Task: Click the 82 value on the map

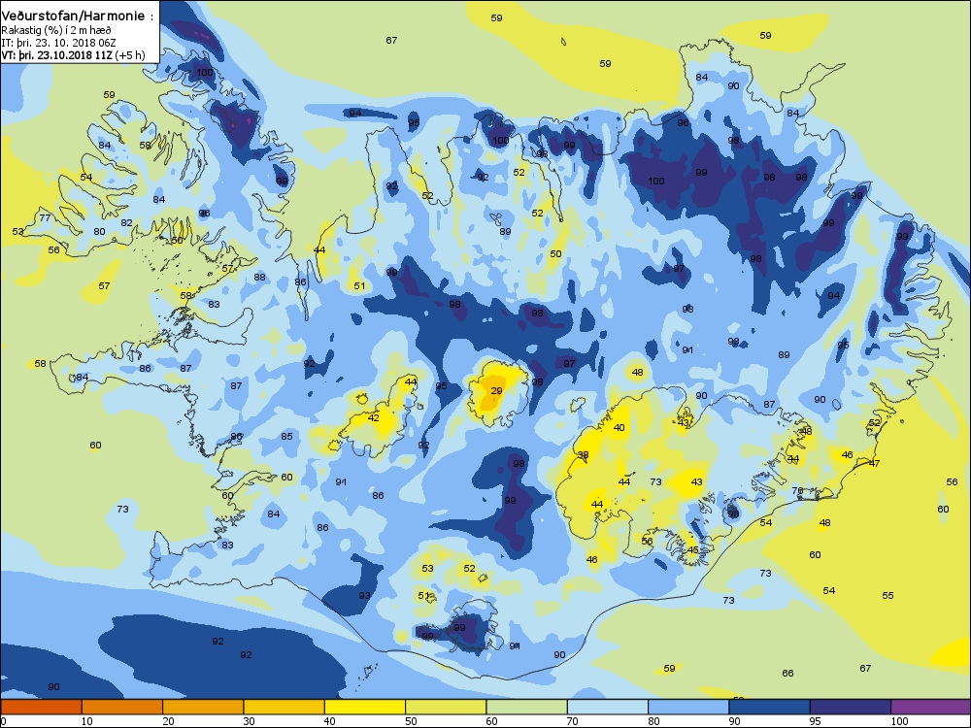Action: coord(126,222)
